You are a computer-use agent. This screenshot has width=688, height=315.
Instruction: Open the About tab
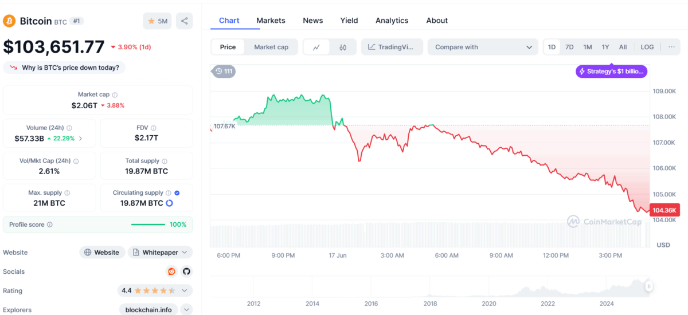click(x=437, y=20)
